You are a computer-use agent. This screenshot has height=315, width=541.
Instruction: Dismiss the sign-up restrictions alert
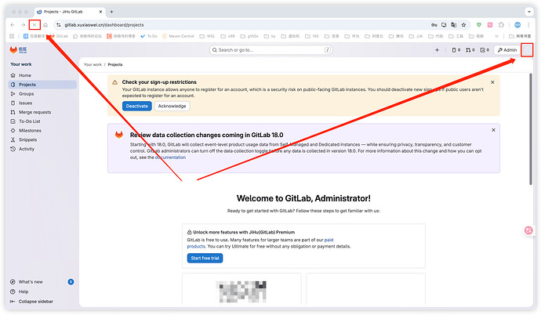pyautogui.click(x=492, y=81)
